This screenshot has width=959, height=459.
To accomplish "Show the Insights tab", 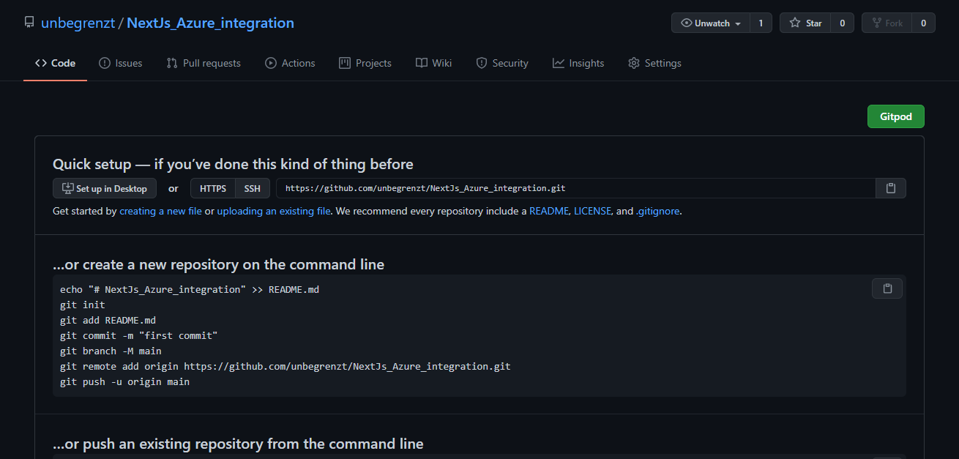I will pos(578,63).
